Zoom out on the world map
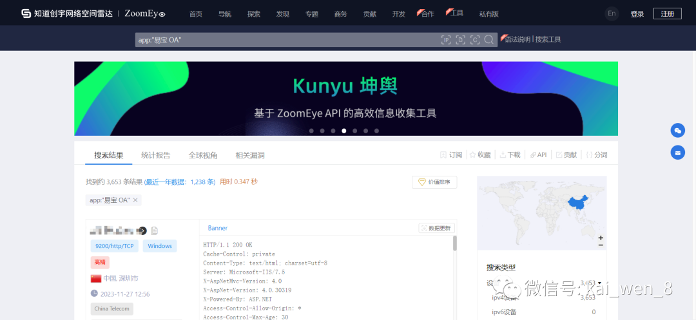 (601, 245)
